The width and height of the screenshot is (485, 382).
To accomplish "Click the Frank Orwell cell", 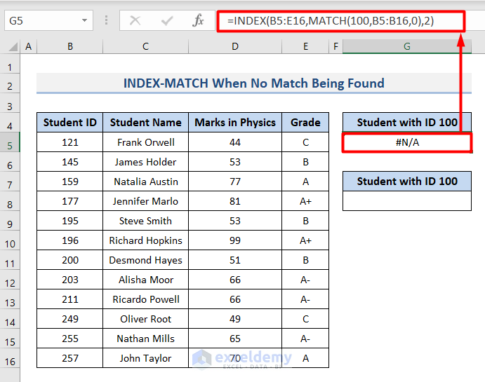I will point(145,142).
